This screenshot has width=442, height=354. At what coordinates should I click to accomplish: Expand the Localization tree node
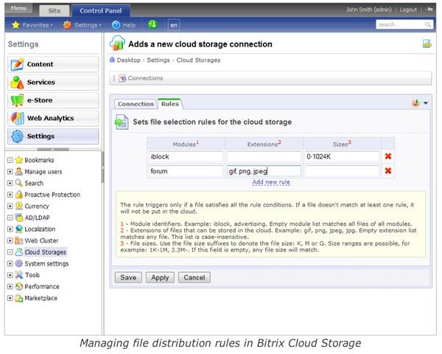point(10,229)
